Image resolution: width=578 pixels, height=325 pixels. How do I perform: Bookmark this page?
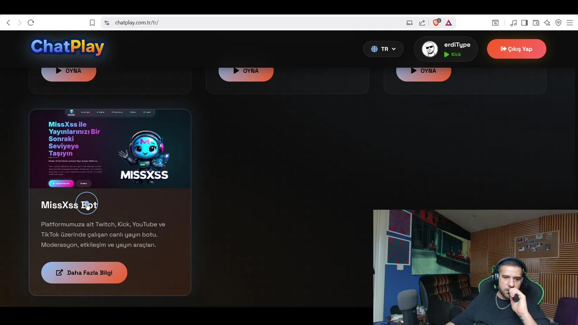[92, 23]
